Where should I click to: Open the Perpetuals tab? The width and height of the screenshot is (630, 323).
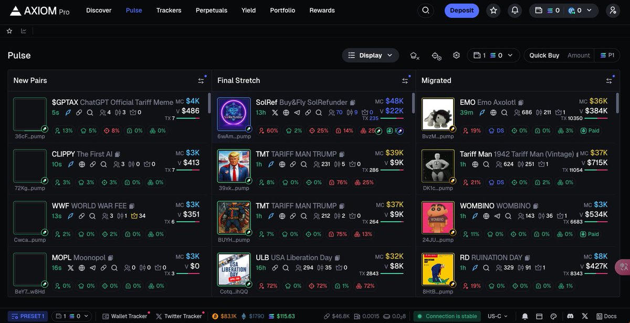tap(212, 10)
